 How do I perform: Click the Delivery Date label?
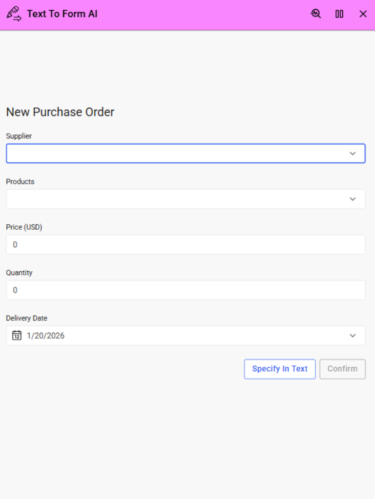(26, 318)
